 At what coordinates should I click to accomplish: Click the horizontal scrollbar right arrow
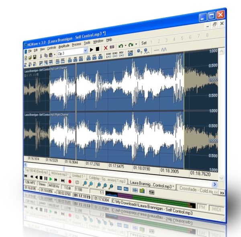(215, 184)
